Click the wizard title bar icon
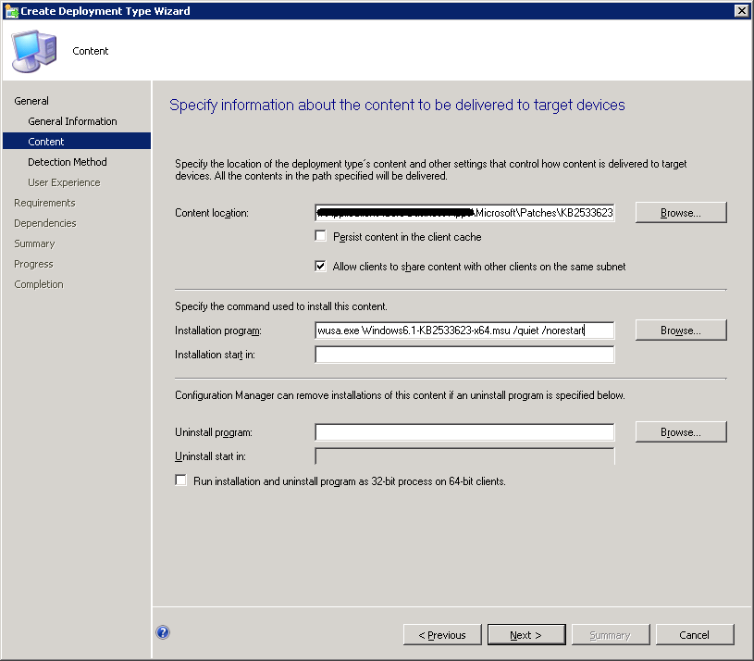Viewport: 754px width, 661px height. [10, 11]
